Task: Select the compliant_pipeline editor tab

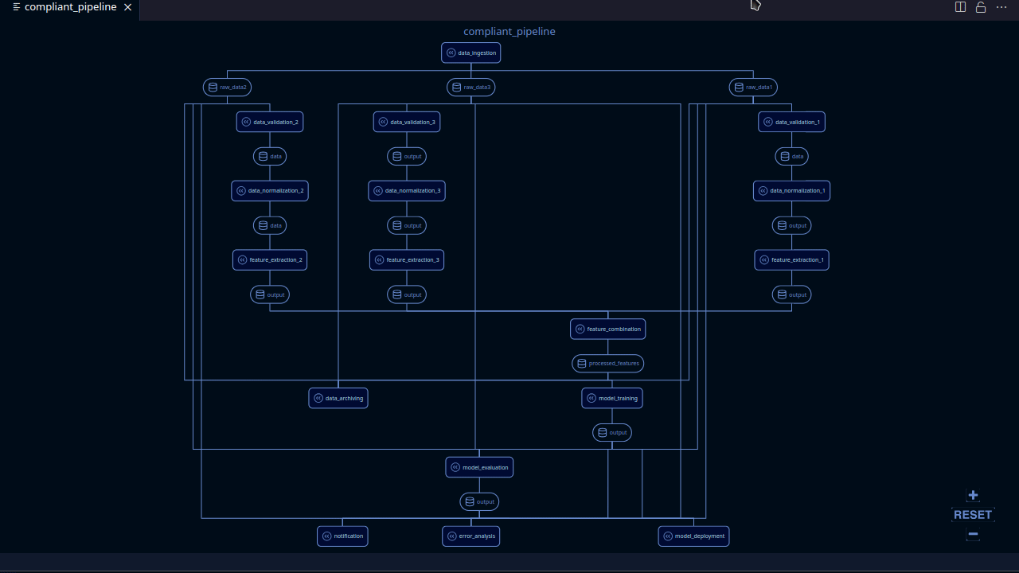Action: pyautogui.click(x=70, y=7)
